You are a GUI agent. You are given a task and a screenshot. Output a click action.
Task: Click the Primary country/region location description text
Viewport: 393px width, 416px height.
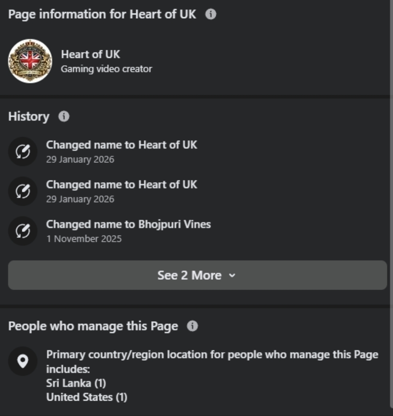pos(212,354)
